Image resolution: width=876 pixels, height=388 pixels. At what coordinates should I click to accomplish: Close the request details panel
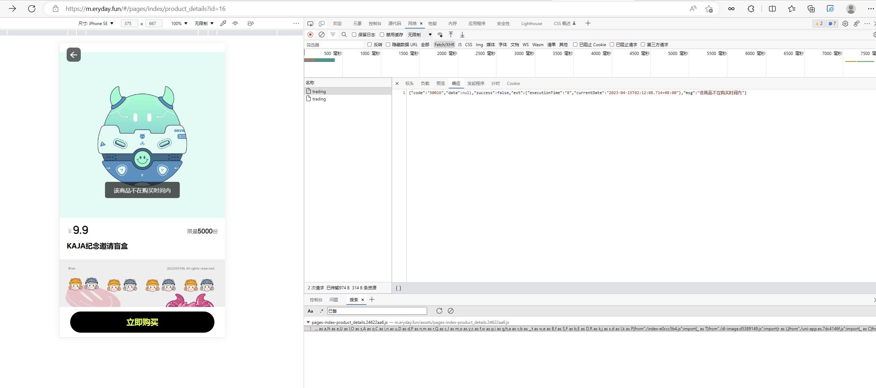(397, 84)
